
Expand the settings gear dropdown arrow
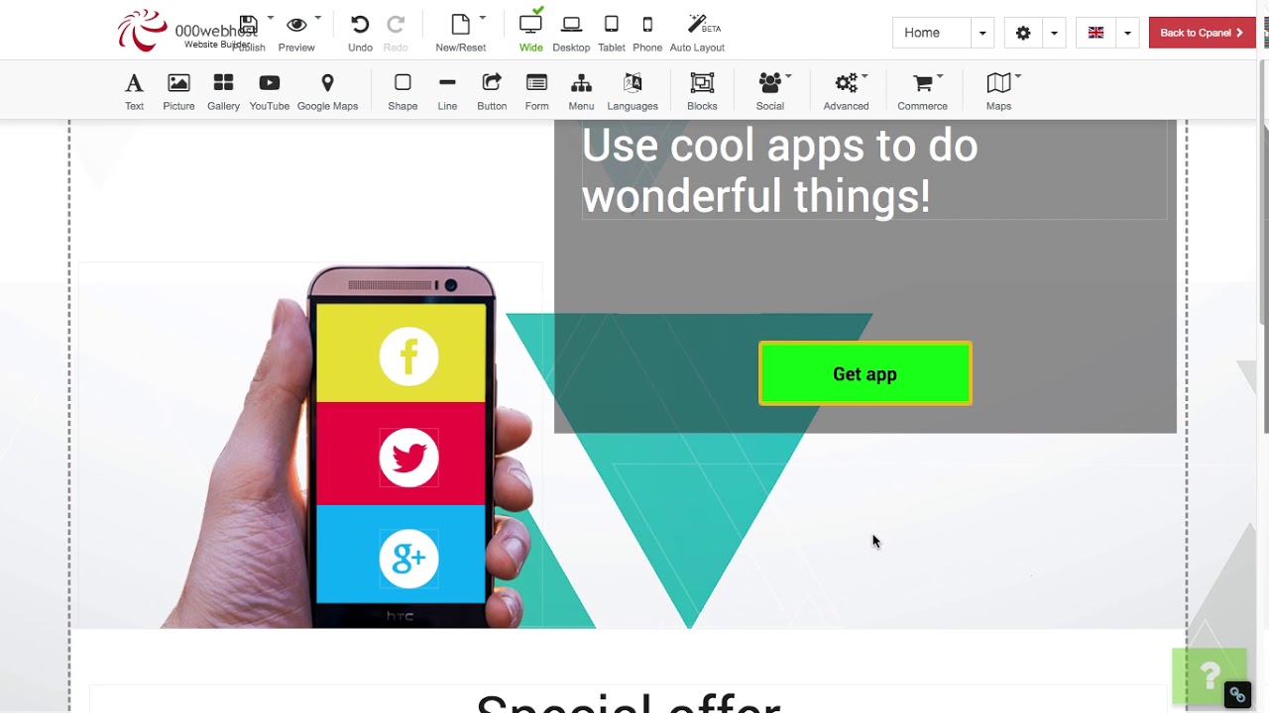1054,33
